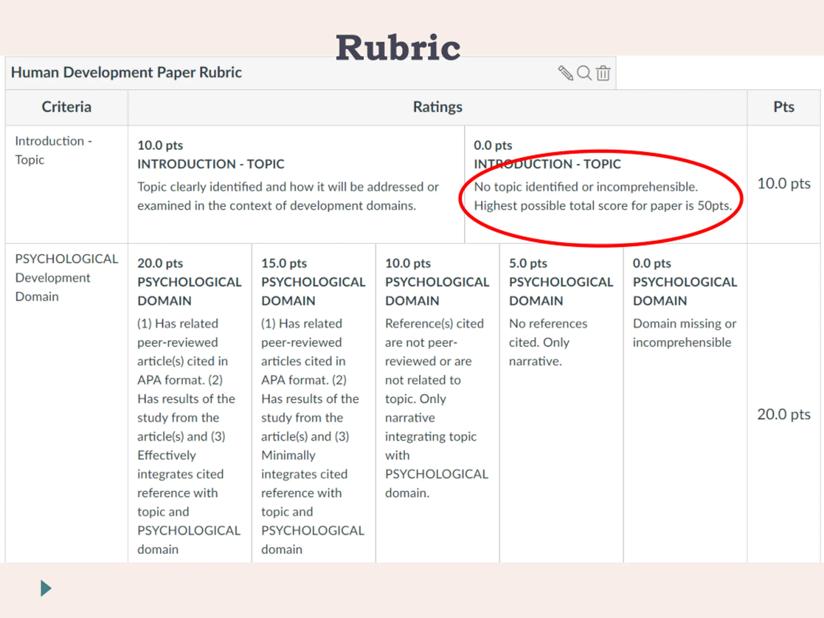
Task: Click 'No references cited. Only narrative.' description
Action: tap(548, 342)
